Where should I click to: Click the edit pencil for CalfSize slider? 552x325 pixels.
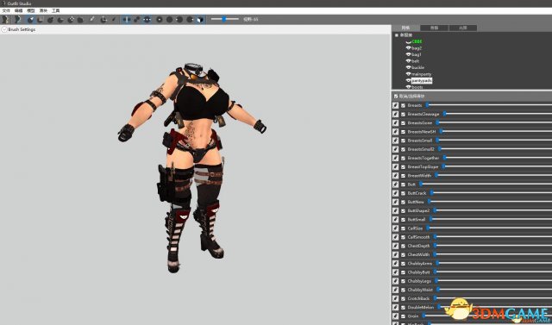[x=396, y=228]
